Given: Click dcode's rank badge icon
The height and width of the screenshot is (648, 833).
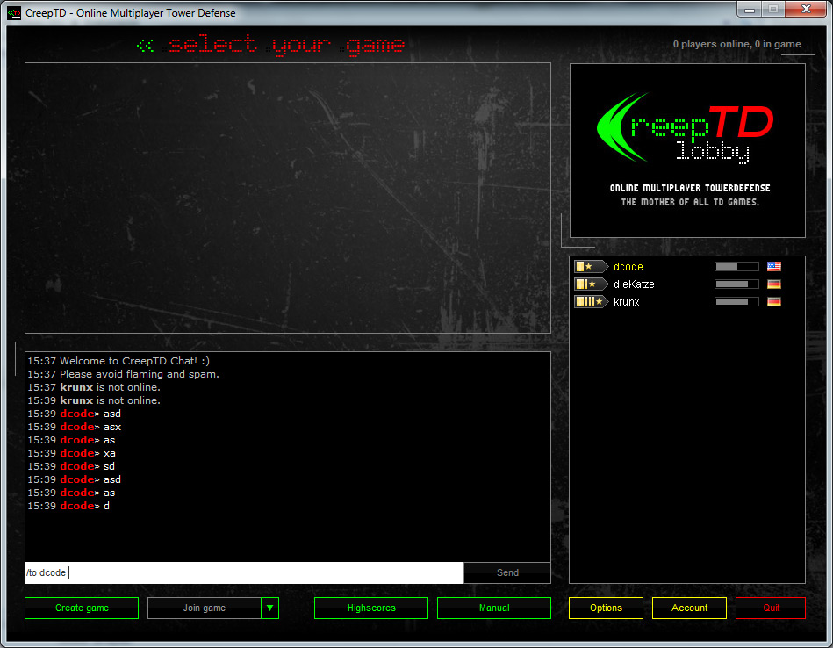Looking at the screenshot, I should pyautogui.click(x=591, y=266).
